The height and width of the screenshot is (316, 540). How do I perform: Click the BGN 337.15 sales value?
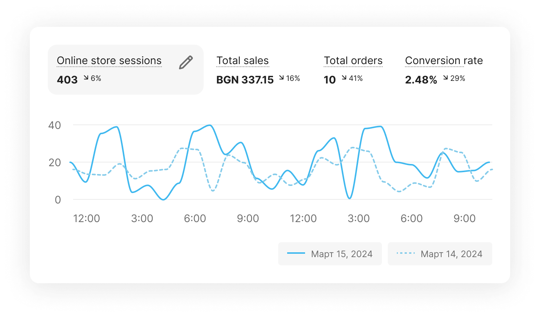point(245,80)
